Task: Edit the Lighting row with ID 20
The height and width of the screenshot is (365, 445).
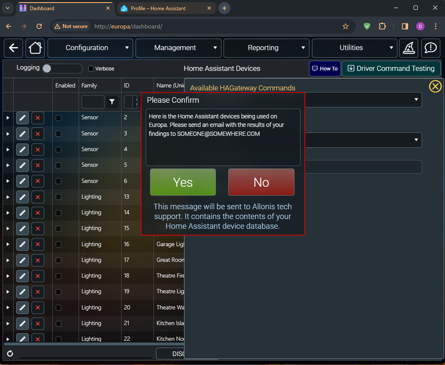Action: [x=23, y=307]
